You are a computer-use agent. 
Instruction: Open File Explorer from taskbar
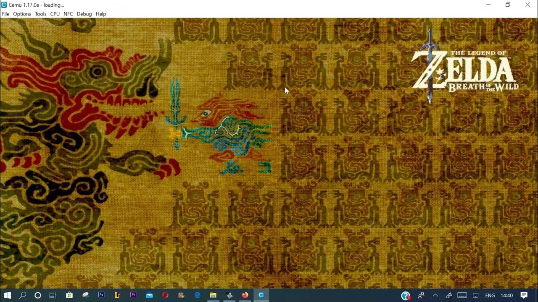[213, 295]
